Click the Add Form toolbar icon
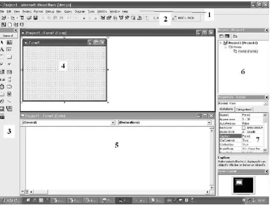 click(13, 18)
